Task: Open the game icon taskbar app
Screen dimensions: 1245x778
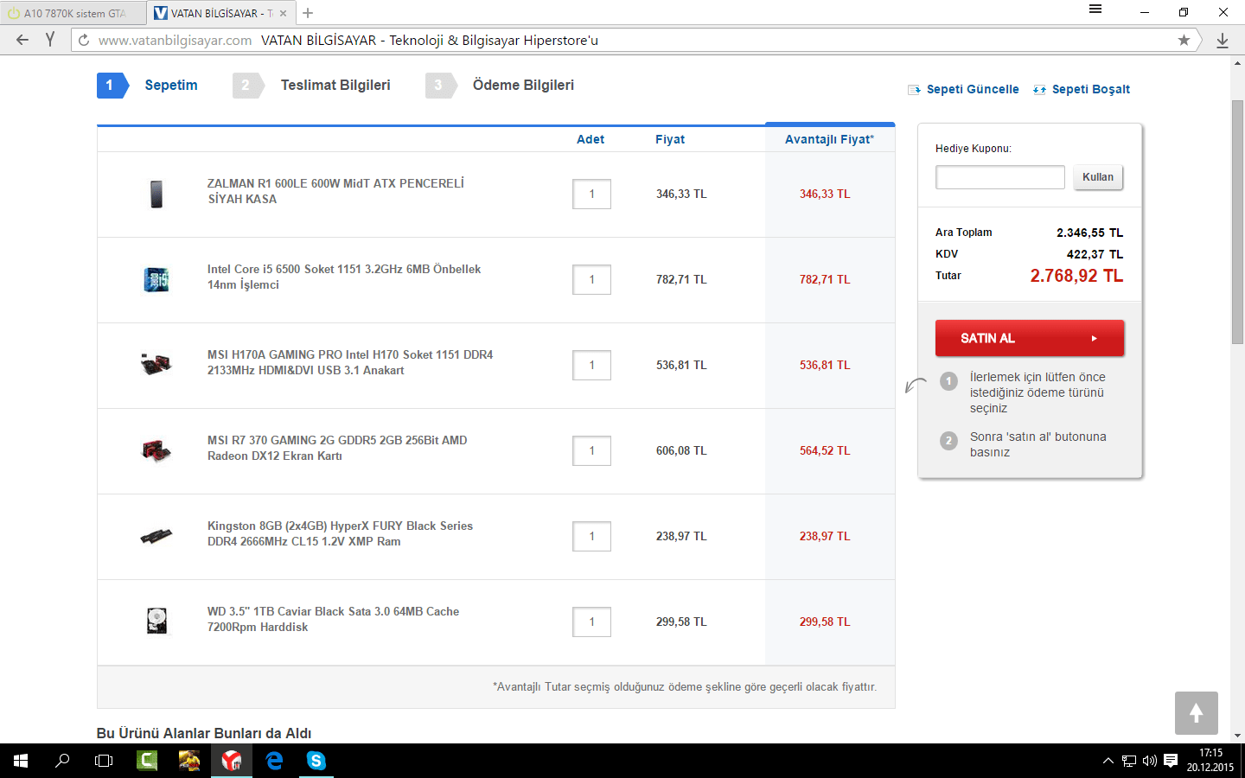Action: [189, 761]
